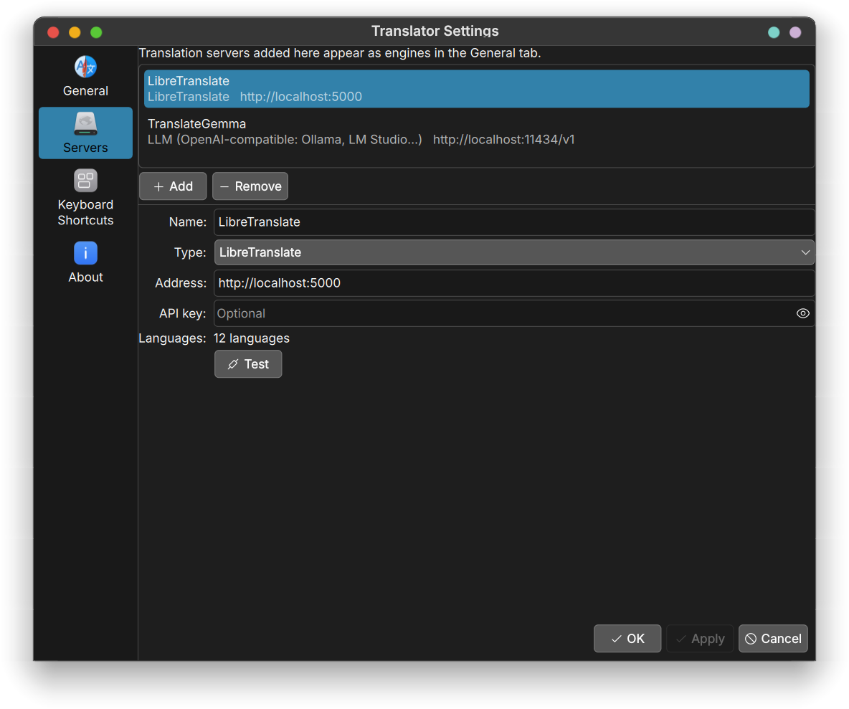Click the checkmark icon on OK

coord(616,639)
